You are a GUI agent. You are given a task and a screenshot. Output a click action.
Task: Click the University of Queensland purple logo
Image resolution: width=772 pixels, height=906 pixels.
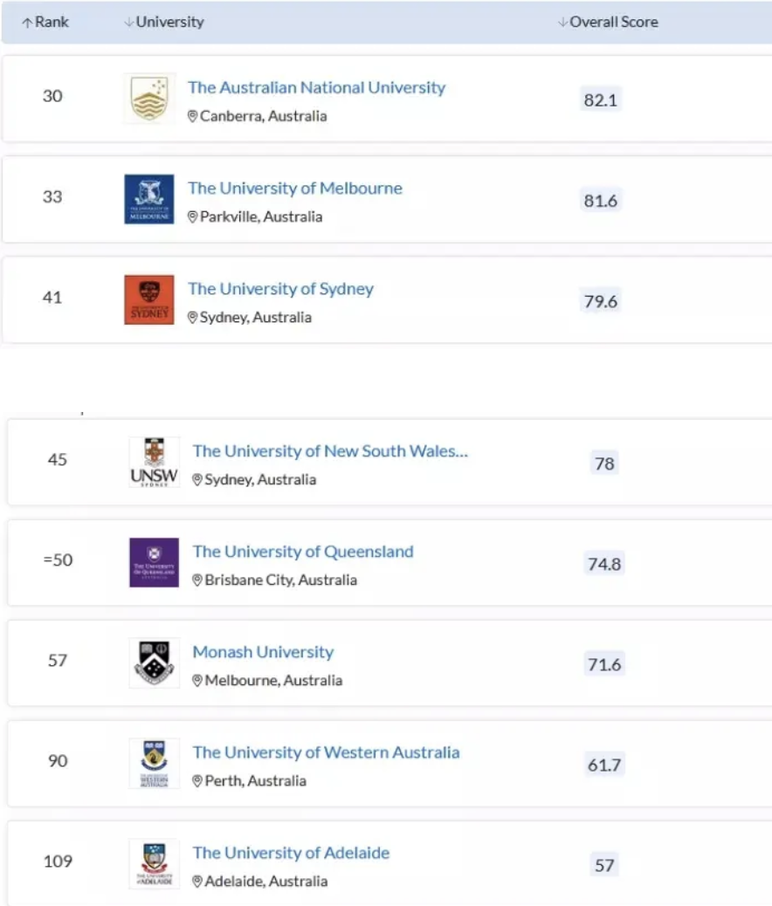(155, 562)
